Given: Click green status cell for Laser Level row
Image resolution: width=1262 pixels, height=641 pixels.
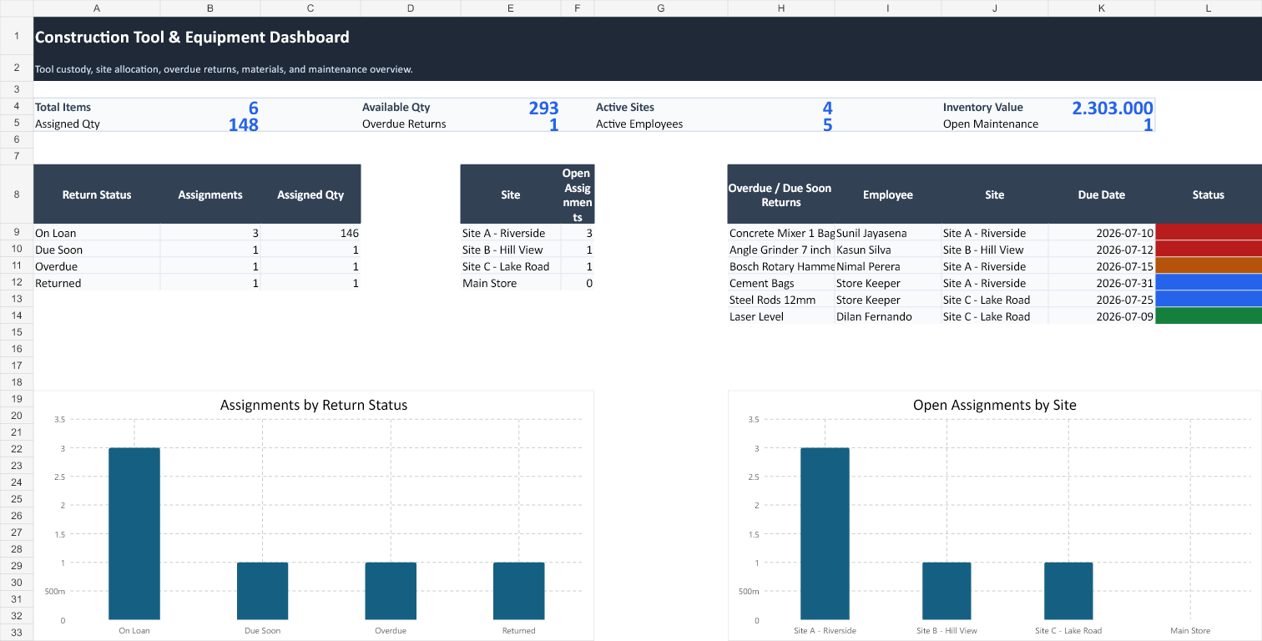Looking at the screenshot, I should point(1209,316).
